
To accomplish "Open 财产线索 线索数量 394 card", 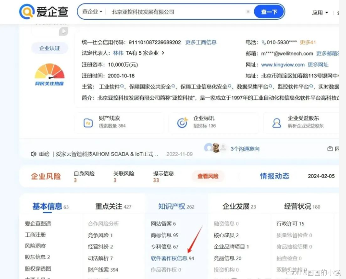I will pyautogui.click(x=119, y=122).
